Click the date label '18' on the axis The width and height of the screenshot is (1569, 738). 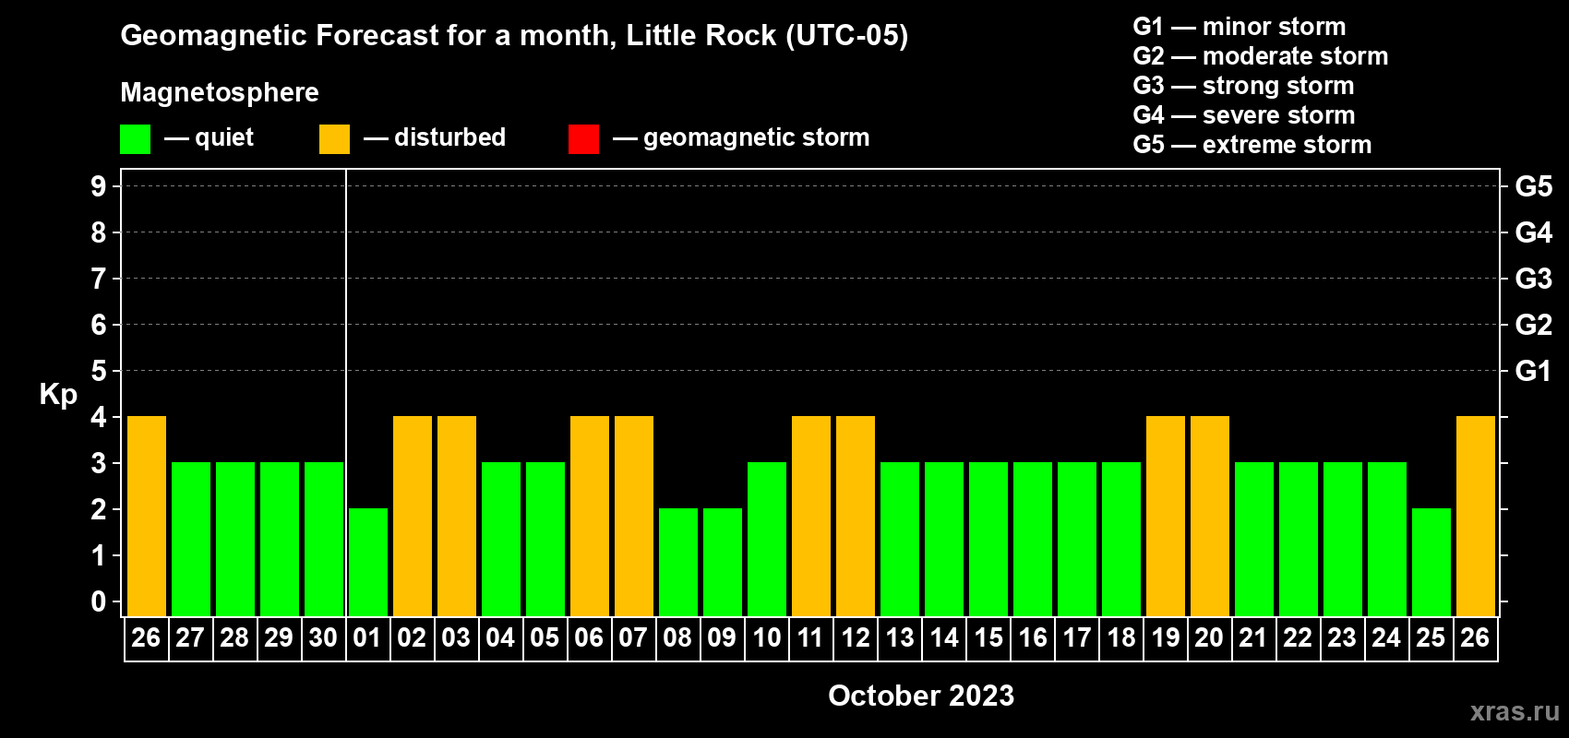pos(1120,637)
